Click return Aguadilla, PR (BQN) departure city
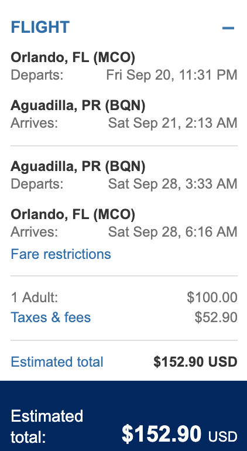Screen dimensions: 247x451 click(x=78, y=166)
